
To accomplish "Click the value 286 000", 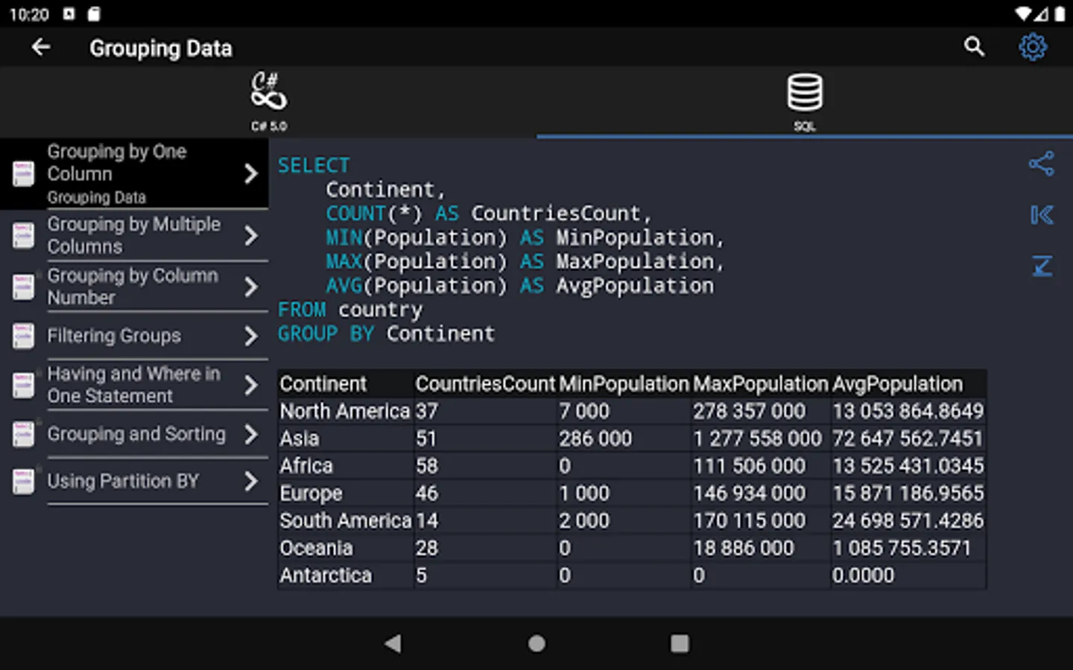I will [595, 438].
